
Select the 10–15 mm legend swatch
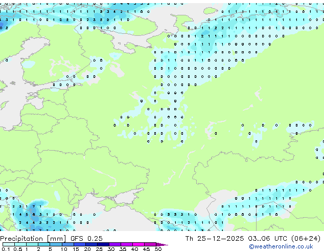point(68,244)
